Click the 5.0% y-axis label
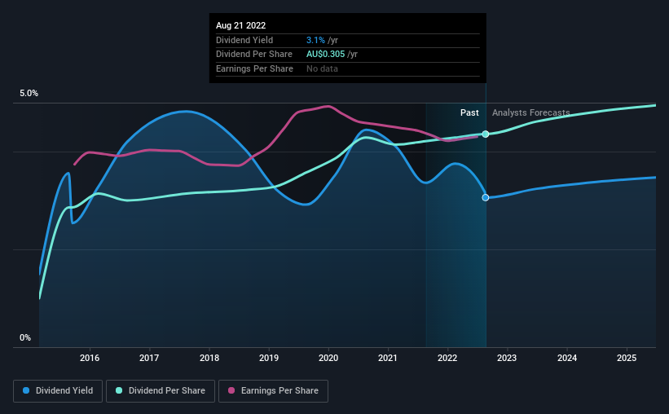 pyautogui.click(x=29, y=94)
